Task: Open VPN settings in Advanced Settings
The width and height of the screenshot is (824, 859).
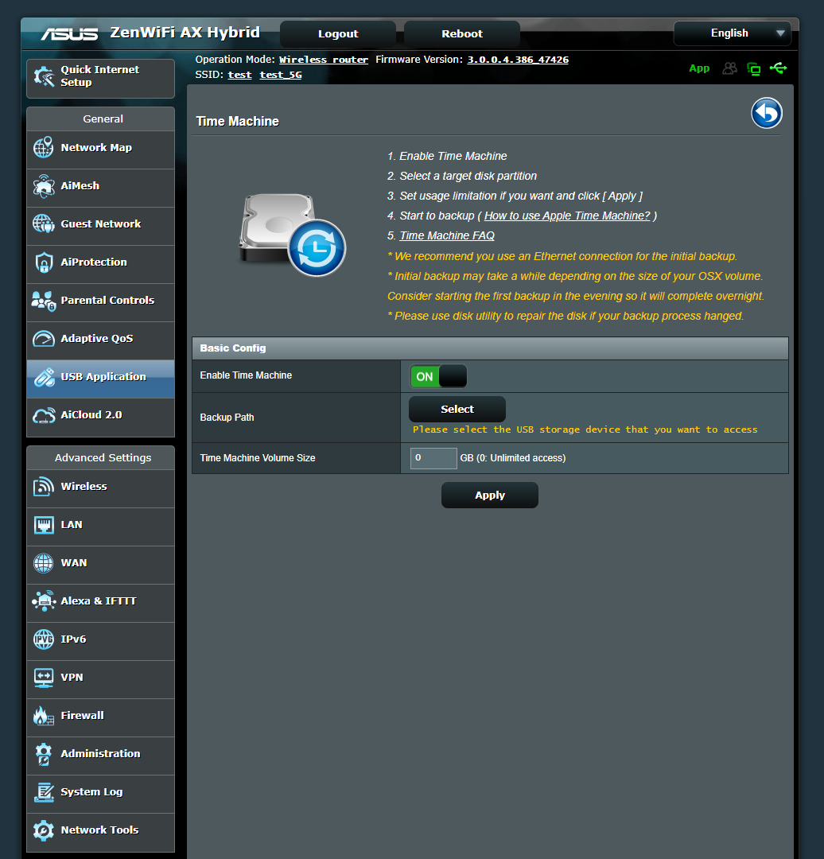Action: (72, 679)
